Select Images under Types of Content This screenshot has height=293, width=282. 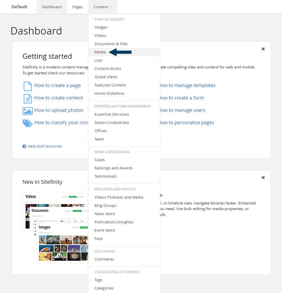[100, 27]
